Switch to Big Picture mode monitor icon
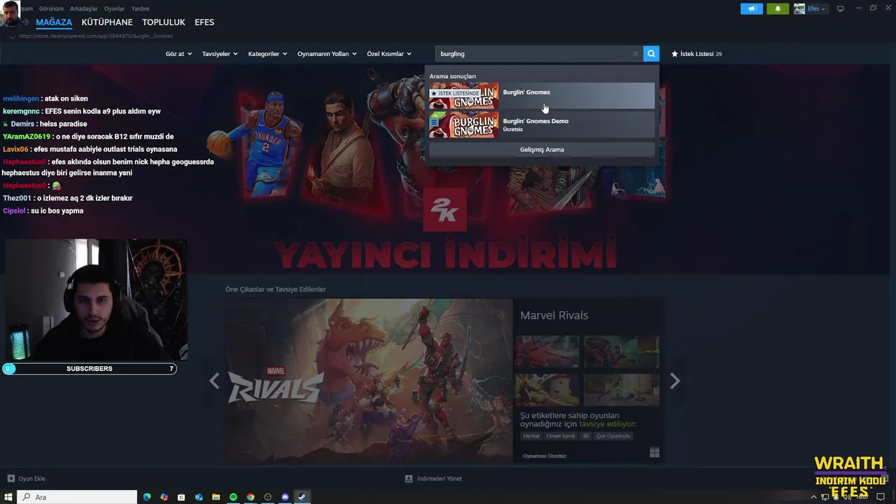 point(840,8)
